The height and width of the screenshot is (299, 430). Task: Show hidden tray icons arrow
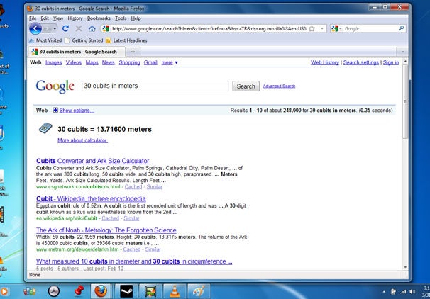[x=384, y=292]
